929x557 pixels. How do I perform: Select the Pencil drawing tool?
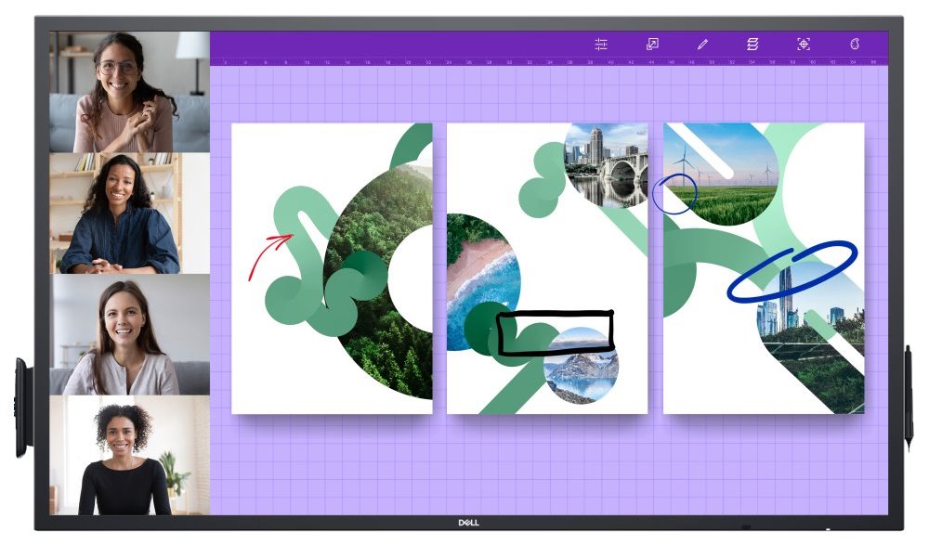(x=702, y=44)
